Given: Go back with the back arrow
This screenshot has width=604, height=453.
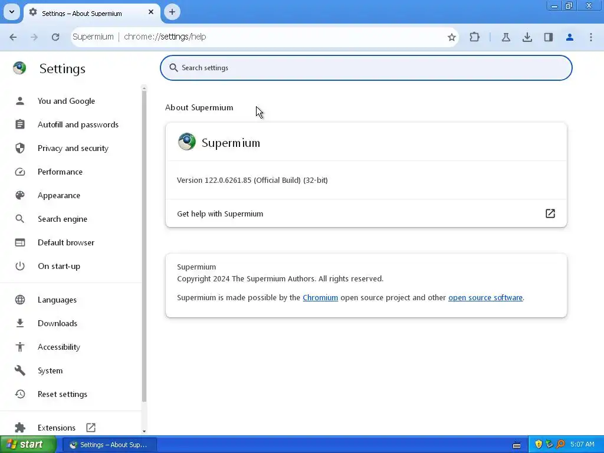Looking at the screenshot, I should (x=13, y=37).
